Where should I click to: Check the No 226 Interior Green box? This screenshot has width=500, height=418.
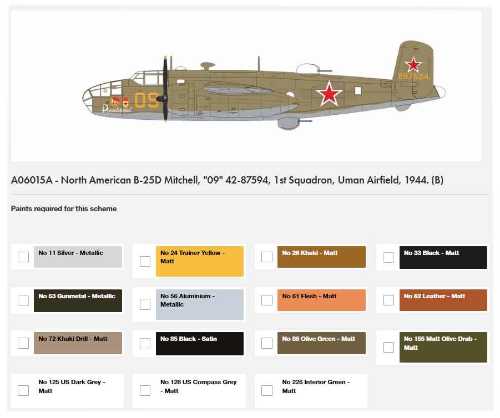pos(267,391)
